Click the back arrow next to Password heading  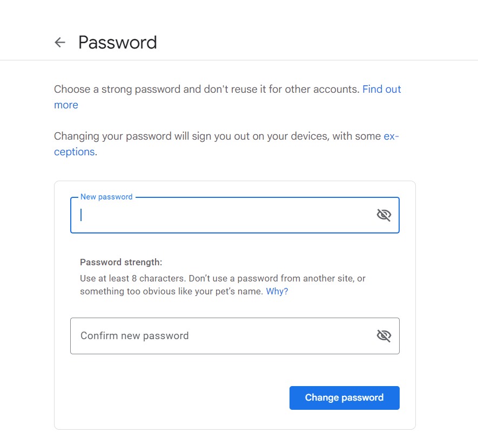point(59,42)
